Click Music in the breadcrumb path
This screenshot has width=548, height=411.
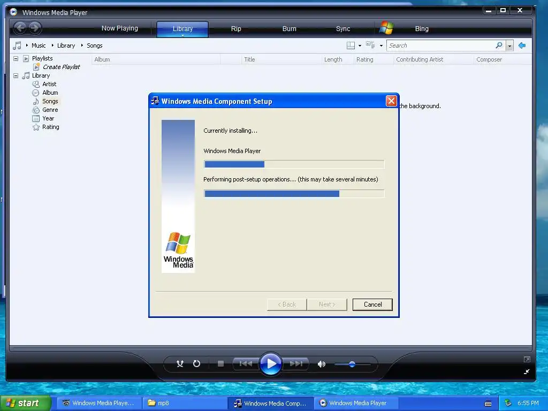[39, 45]
